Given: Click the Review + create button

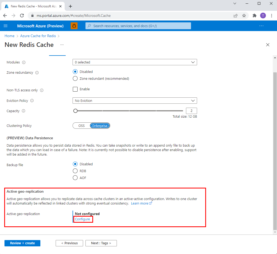Looking at the screenshot, I should pyautogui.click(x=22, y=243).
